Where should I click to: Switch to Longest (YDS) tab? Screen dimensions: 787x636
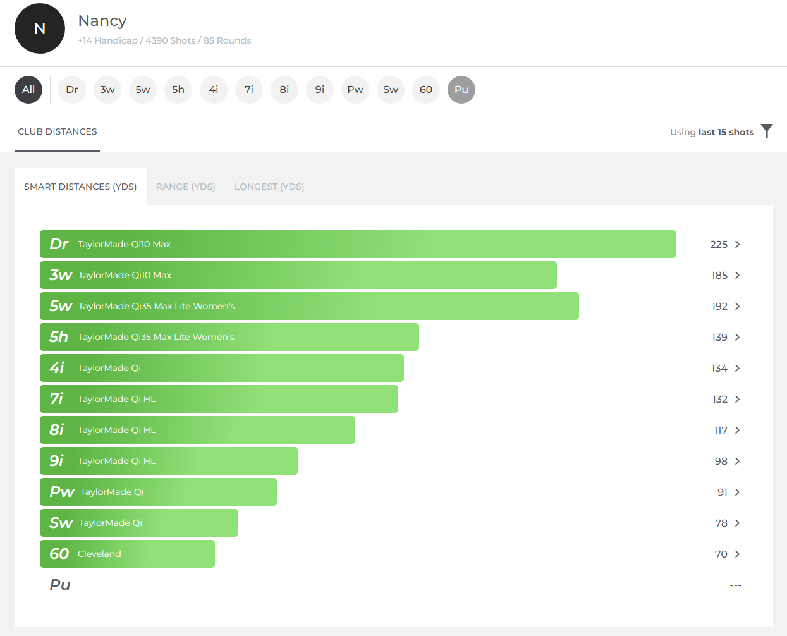coord(269,187)
